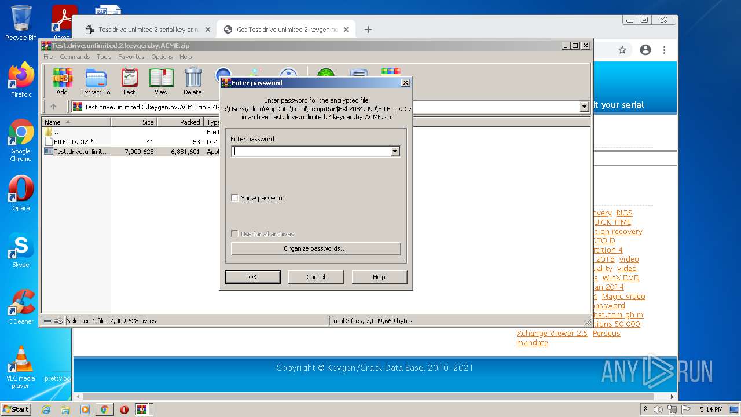Viewport: 741px width, 417px height.
Task: Click the View toolbar icon in WinRAR
Action: click(161, 82)
